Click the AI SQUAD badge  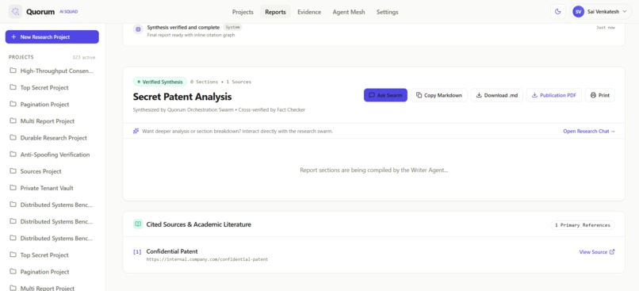pyautogui.click(x=68, y=12)
